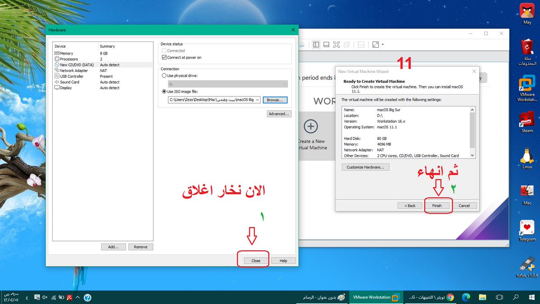Expand hidden system tray icons chevron
The height and width of the screenshot is (304, 540).
pyautogui.click(x=78, y=297)
